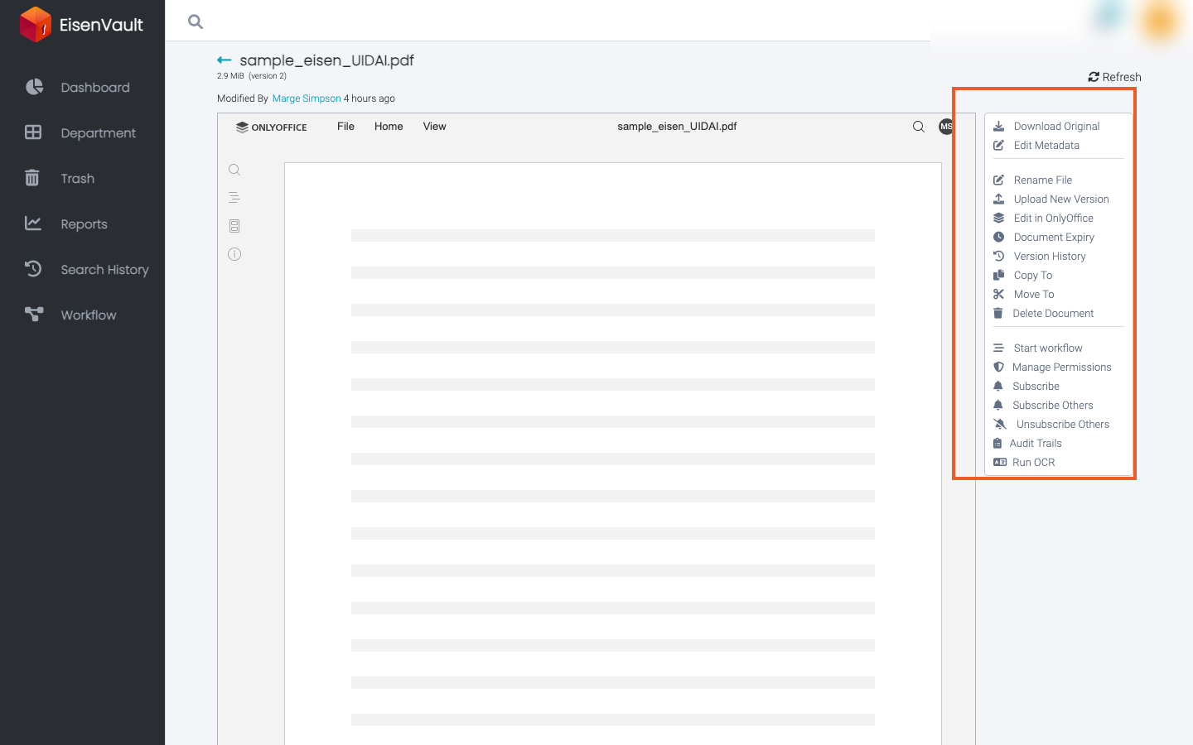This screenshot has height=745, width=1193.
Task: Click the Reports line chart icon
Action: (x=33, y=223)
